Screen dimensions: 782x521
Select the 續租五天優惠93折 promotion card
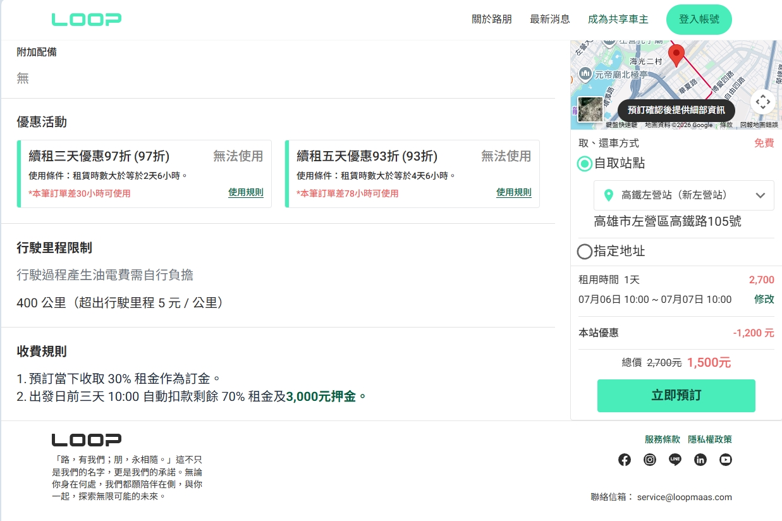click(412, 174)
